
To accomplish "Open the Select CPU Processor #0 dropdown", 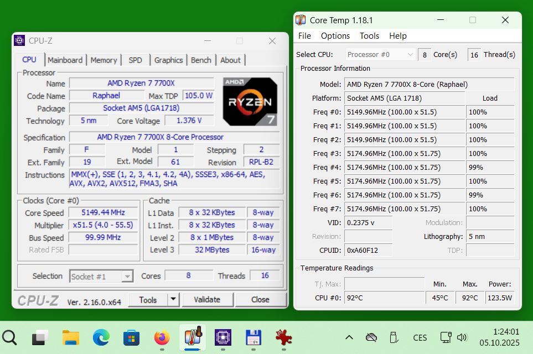I will pyautogui.click(x=410, y=54).
